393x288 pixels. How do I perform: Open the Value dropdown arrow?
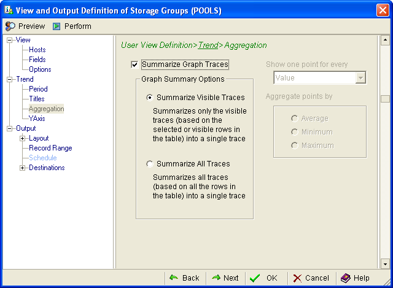360,78
